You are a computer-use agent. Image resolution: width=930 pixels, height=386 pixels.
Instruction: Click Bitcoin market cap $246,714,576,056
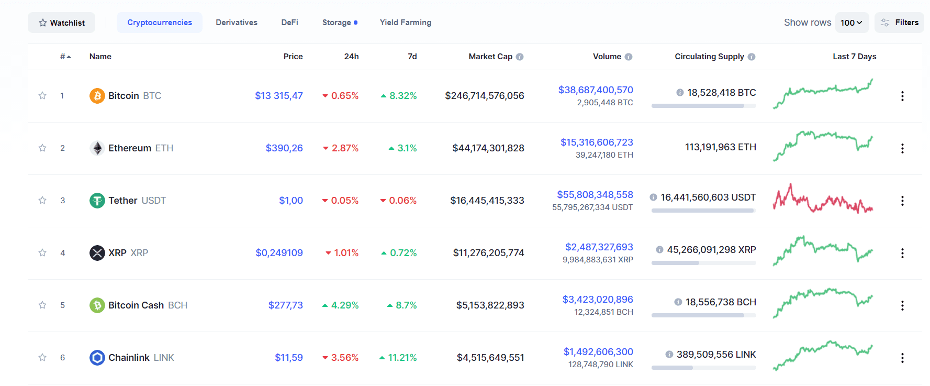pyautogui.click(x=485, y=96)
